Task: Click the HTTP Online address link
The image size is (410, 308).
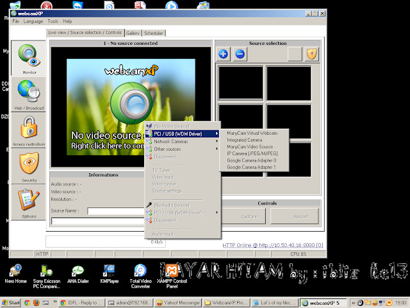Action: 272,245
